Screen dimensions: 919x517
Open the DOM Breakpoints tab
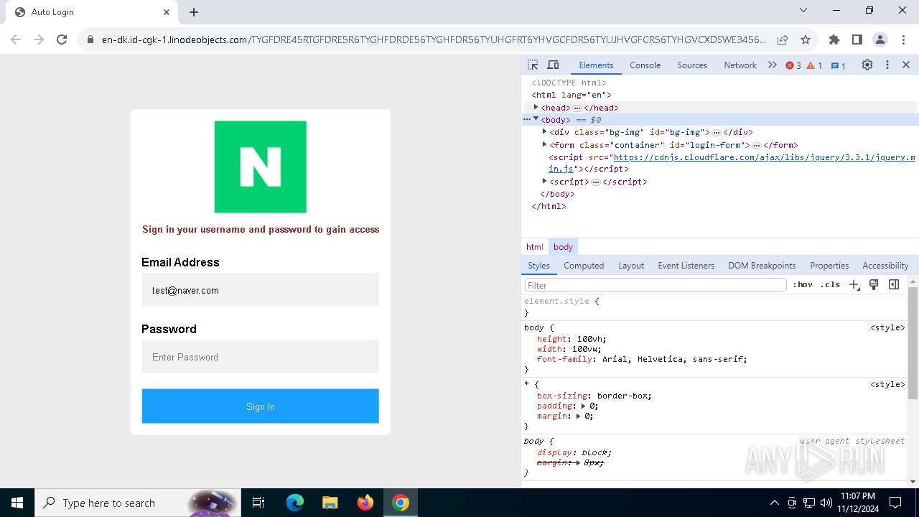click(762, 266)
